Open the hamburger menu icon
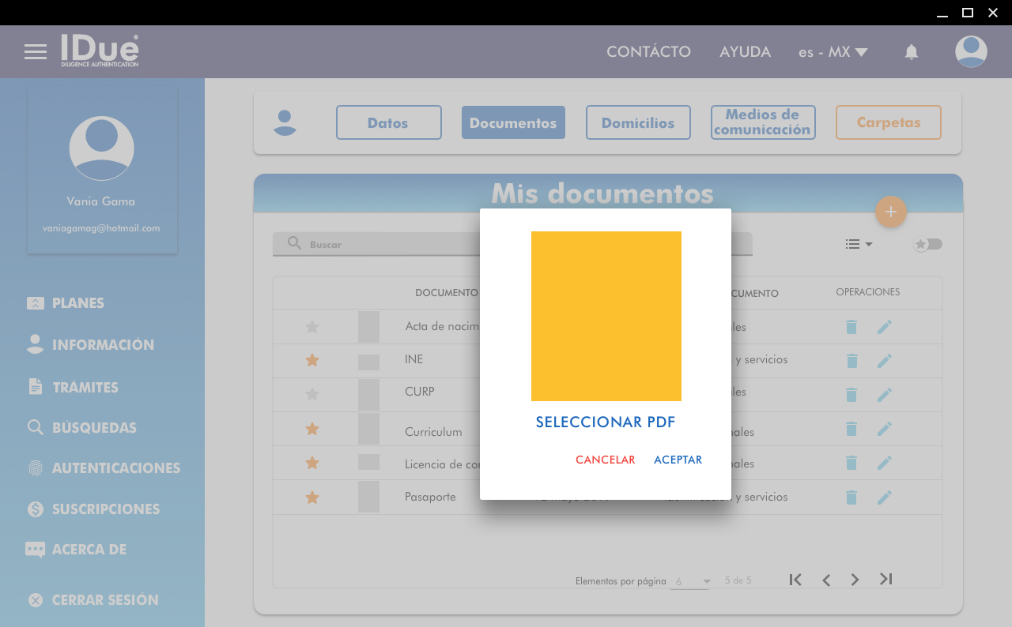 point(36,52)
